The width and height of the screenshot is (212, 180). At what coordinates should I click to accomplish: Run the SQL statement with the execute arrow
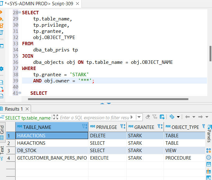tap(2, 12)
